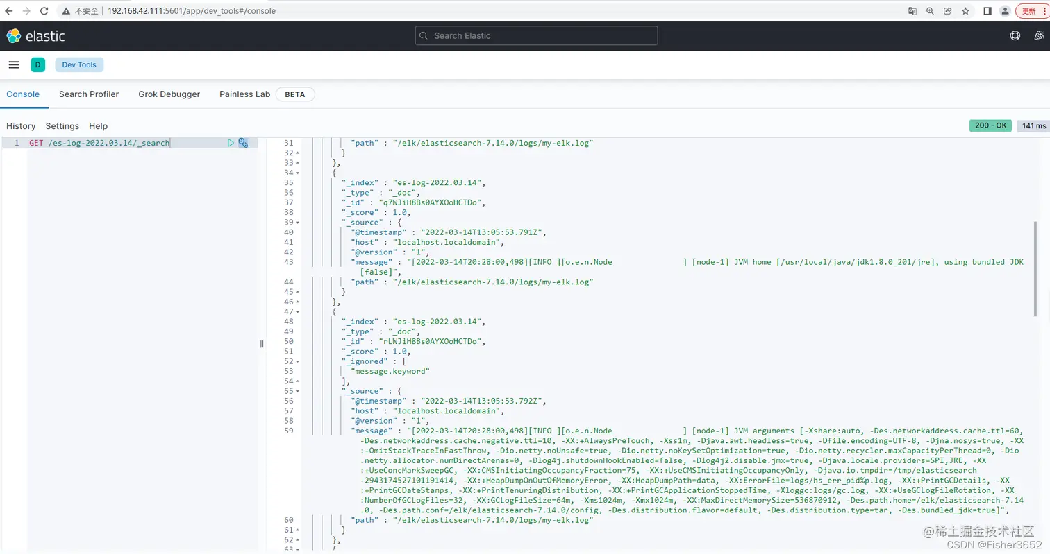Click the Elastic logo
Viewport: 1050px width, 554px height.
click(35, 36)
